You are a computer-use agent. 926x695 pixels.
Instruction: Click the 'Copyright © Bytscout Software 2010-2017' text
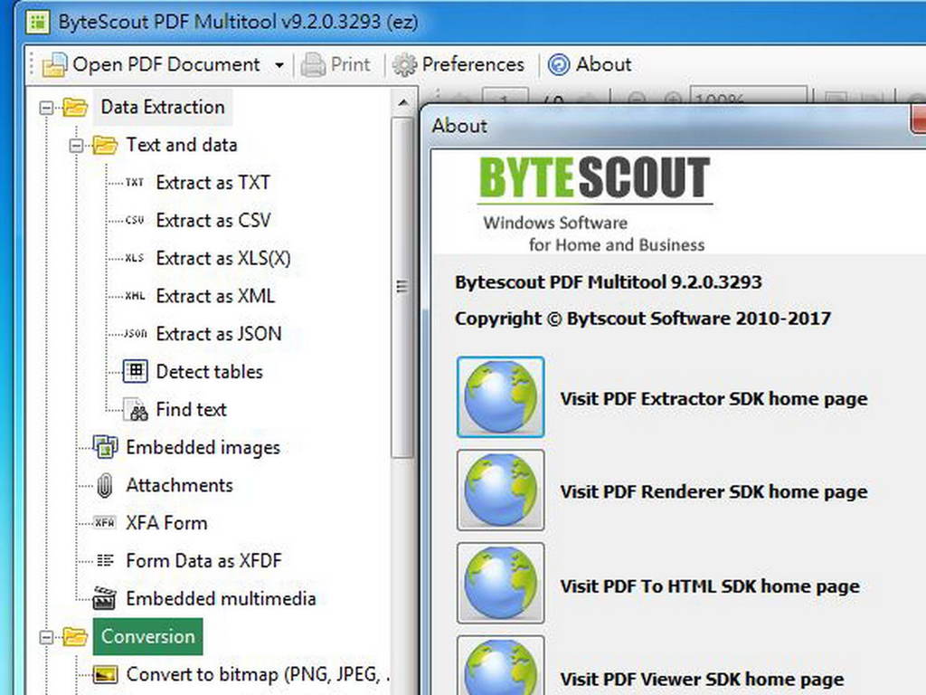[x=643, y=319]
